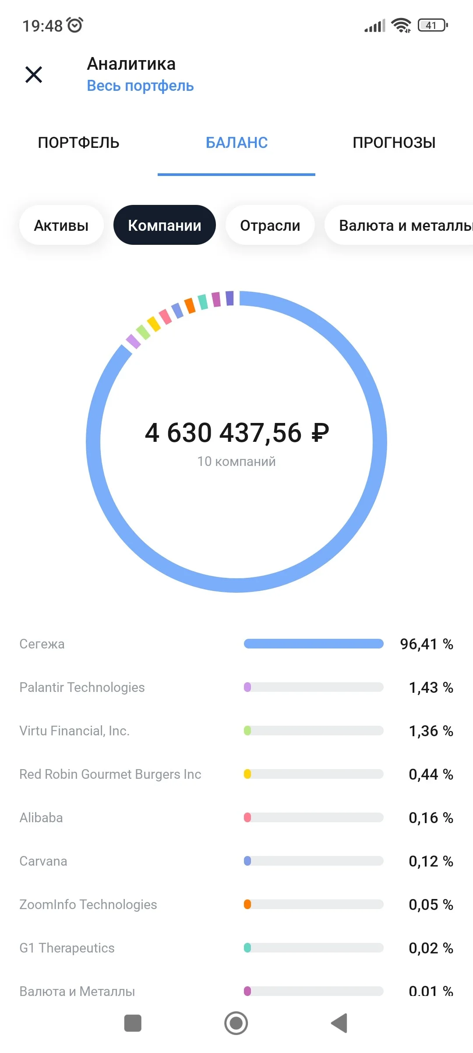This screenshot has width=473, height=1053.
Task: Select the Отрасли filter chip
Action: coord(270,225)
